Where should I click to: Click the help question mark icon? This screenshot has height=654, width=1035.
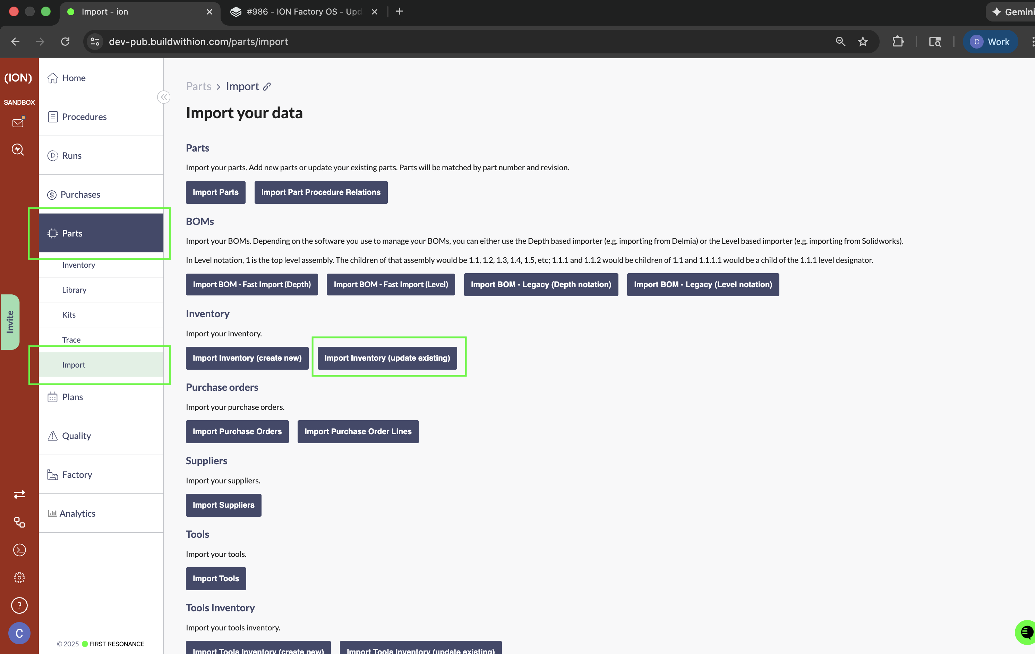tap(19, 605)
